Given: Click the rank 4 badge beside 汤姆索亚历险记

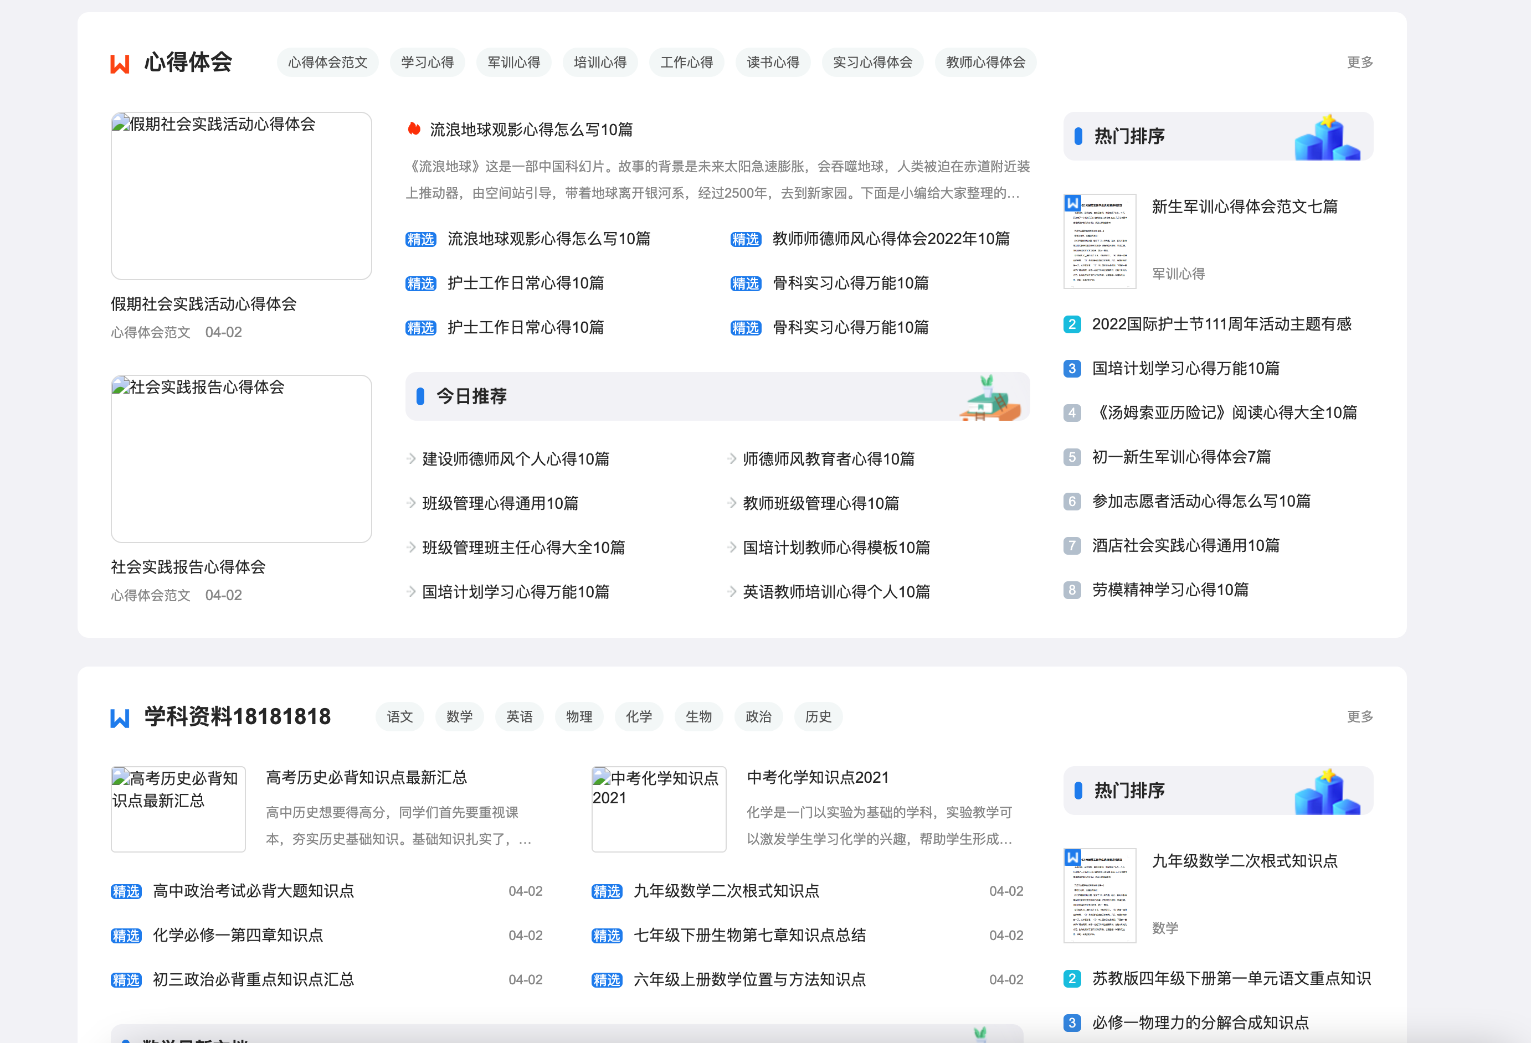Looking at the screenshot, I should [1072, 413].
